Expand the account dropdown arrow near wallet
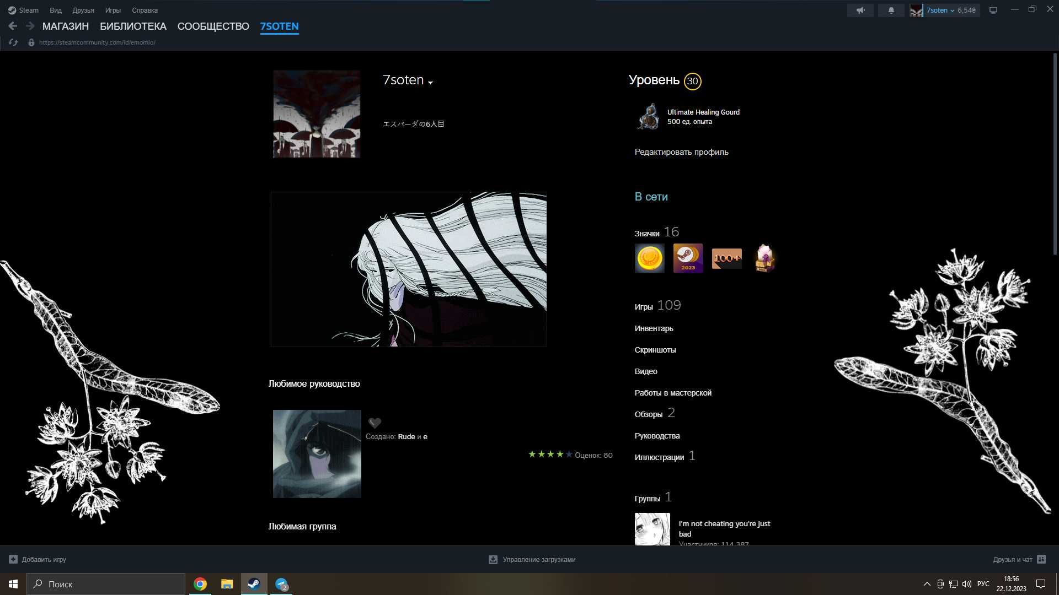The width and height of the screenshot is (1059, 595). [x=953, y=11]
